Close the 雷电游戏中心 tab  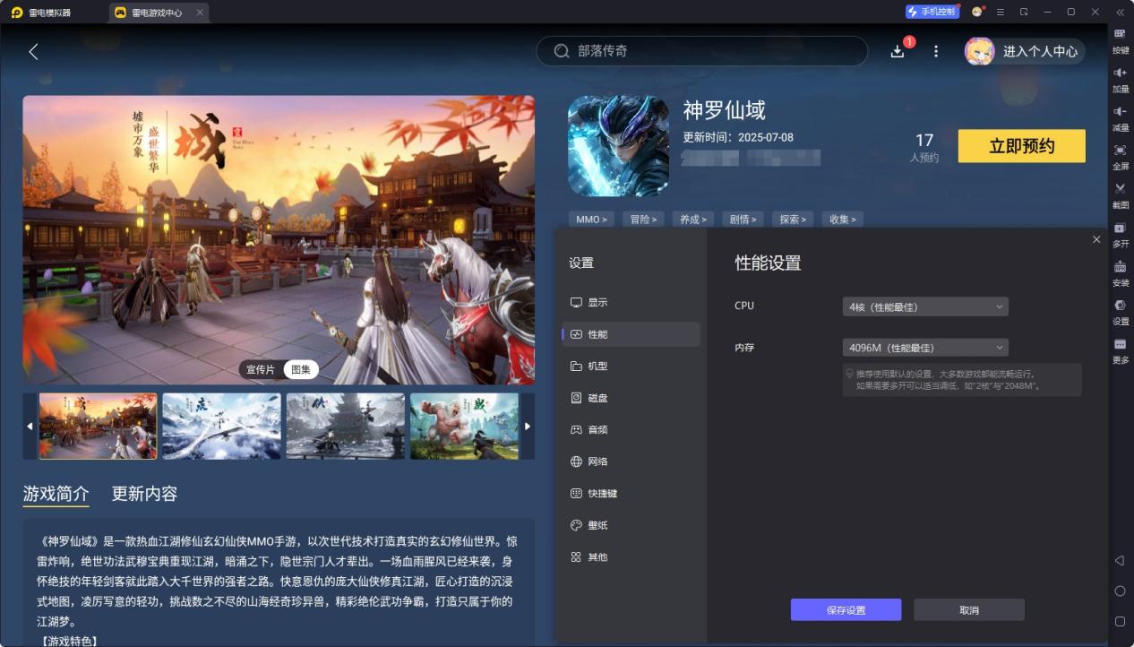[x=199, y=13]
